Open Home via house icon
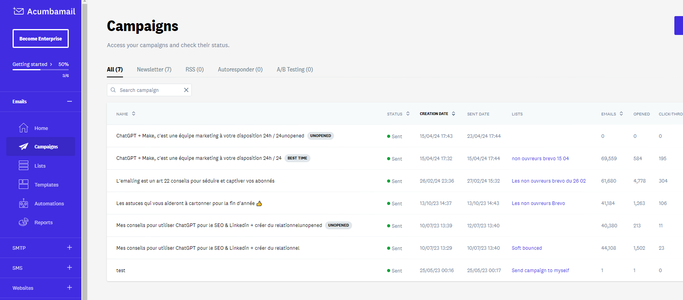The width and height of the screenshot is (683, 300). [24, 128]
